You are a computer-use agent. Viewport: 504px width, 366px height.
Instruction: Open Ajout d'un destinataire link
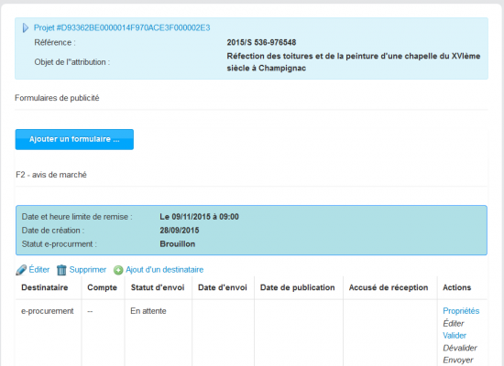pyautogui.click(x=165, y=270)
